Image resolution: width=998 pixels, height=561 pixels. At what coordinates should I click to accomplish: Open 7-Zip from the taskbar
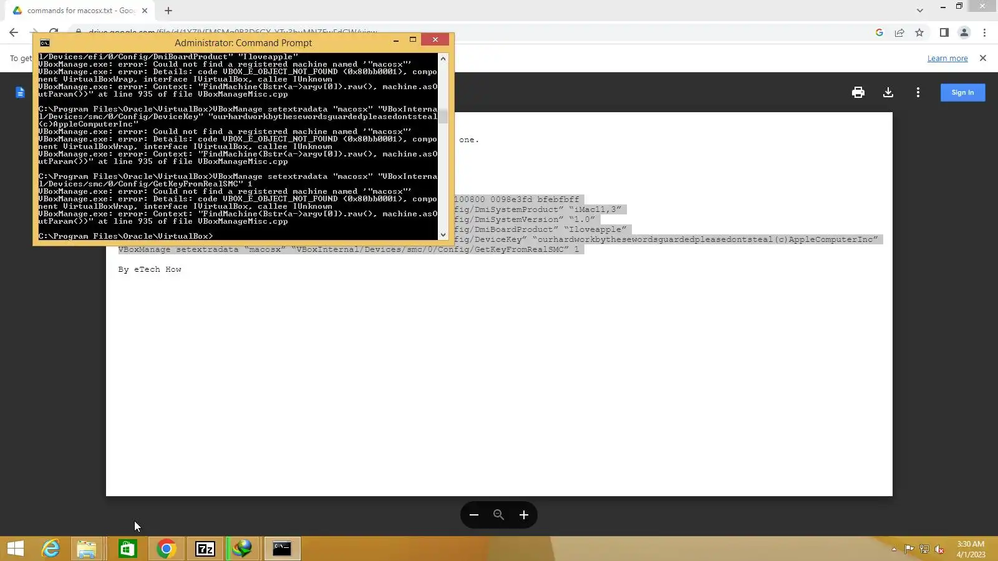pos(205,549)
